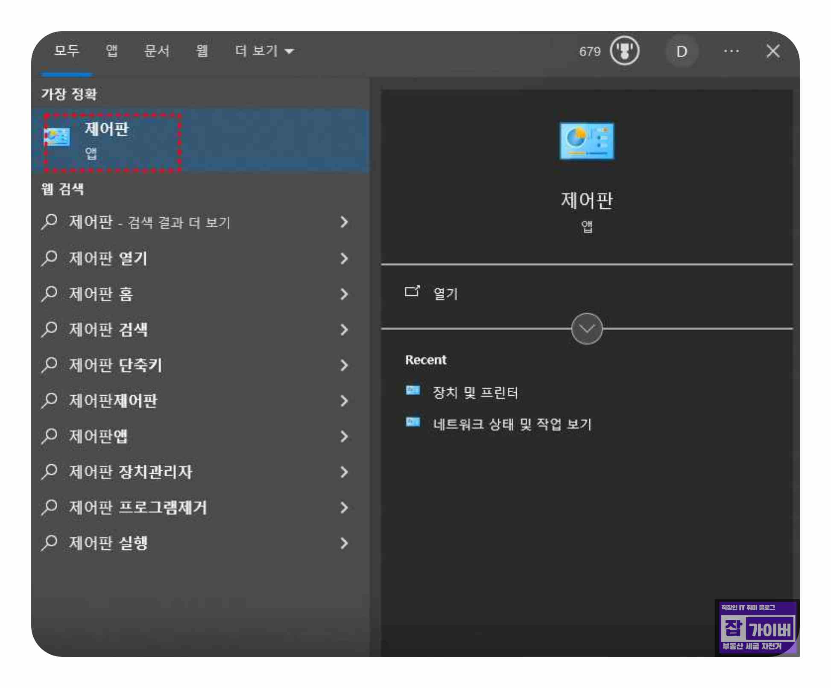This screenshot has width=831, height=688.
Task: Click the search icon beside 제어판 열기
Action: (x=50, y=258)
